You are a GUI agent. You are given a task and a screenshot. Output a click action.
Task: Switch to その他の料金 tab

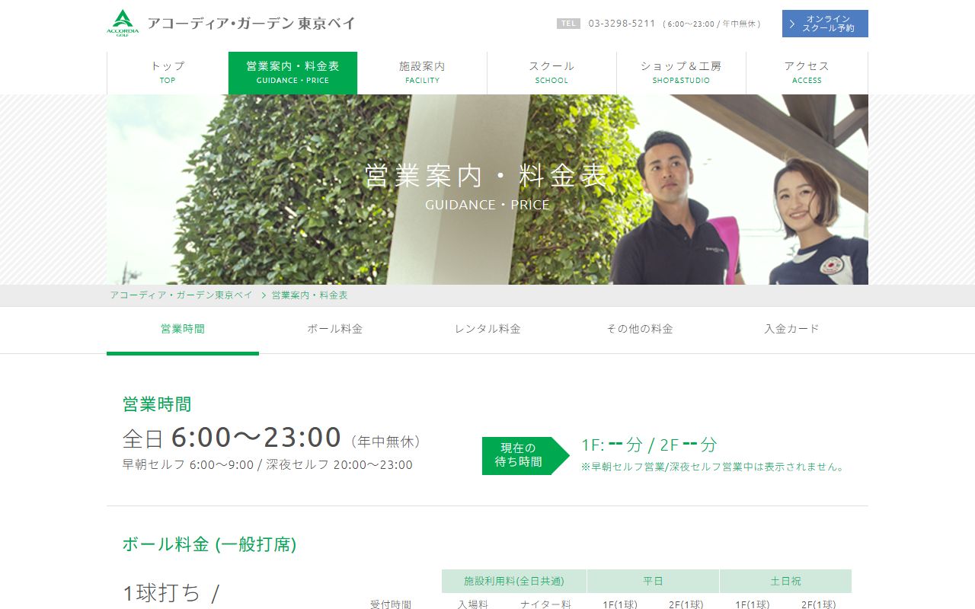[640, 330]
